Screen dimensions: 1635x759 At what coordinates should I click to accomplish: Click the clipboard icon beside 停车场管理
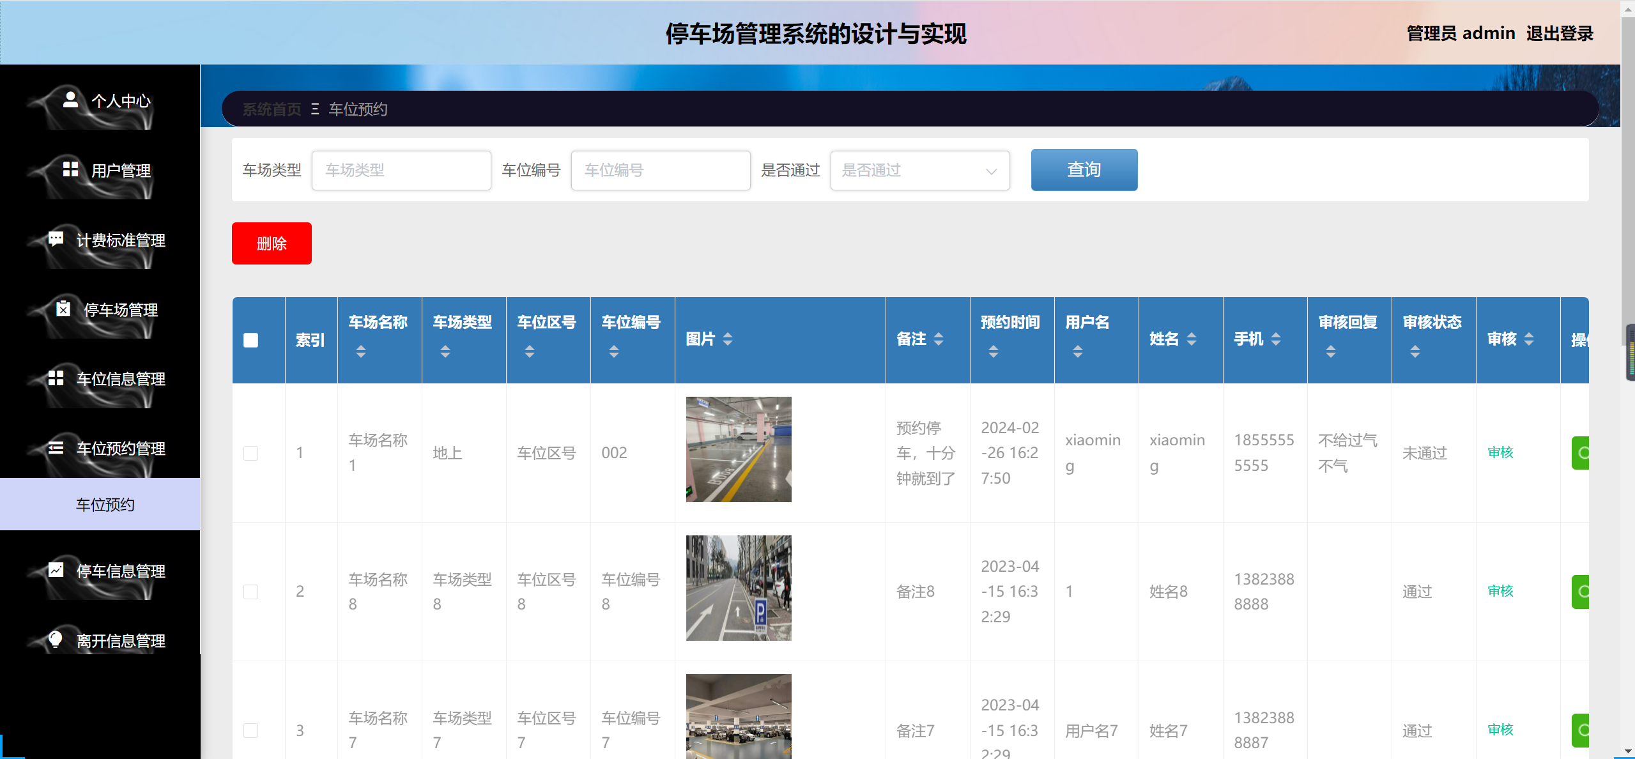63,309
